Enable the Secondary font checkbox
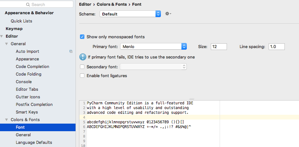Viewport: 299px width, 147px height. point(82,67)
